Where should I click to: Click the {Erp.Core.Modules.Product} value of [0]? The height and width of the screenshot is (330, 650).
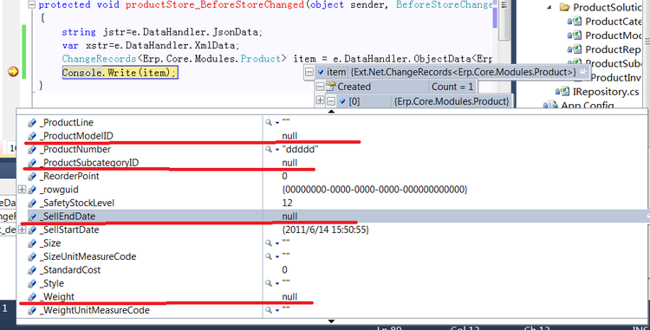[x=452, y=101]
